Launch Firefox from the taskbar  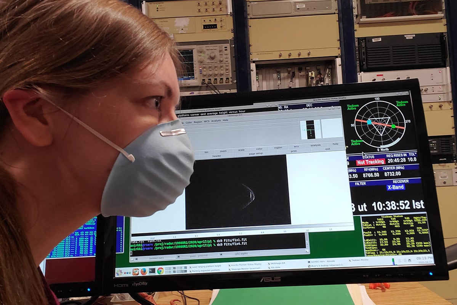tap(143, 271)
